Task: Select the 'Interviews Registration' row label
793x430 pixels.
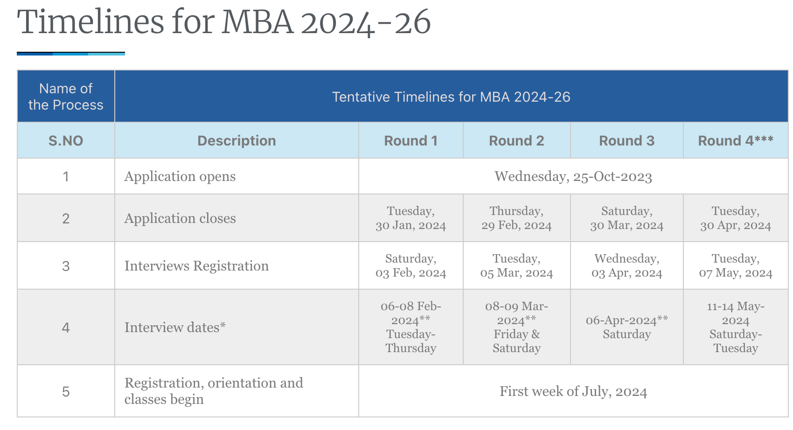Action: tap(196, 266)
